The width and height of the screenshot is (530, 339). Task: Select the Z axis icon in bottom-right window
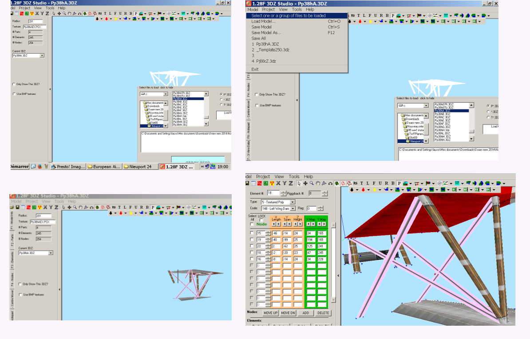pyautogui.click(x=290, y=183)
